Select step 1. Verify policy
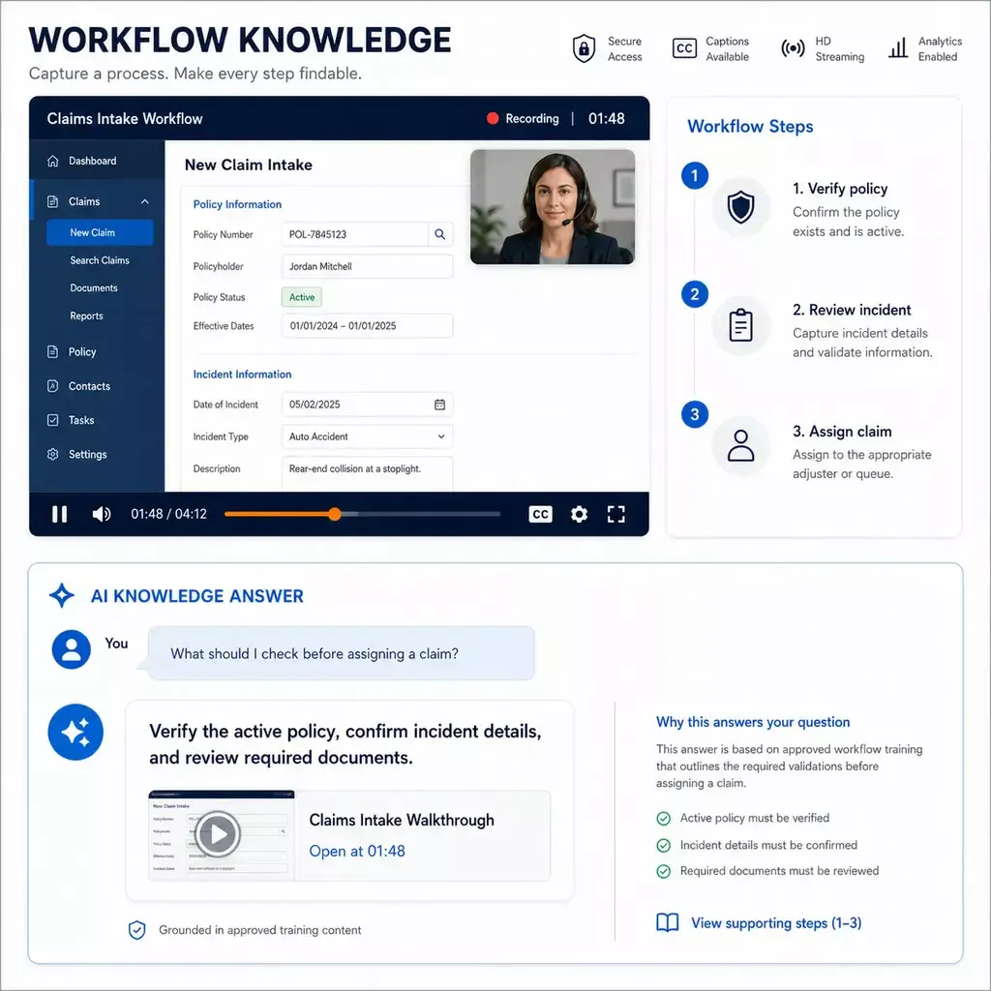The width and height of the screenshot is (991, 991). click(840, 189)
